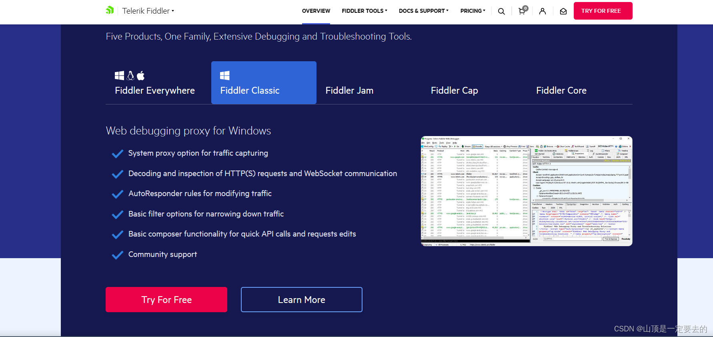
Task: Expand the Fiddler Tools menu
Action: [365, 11]
